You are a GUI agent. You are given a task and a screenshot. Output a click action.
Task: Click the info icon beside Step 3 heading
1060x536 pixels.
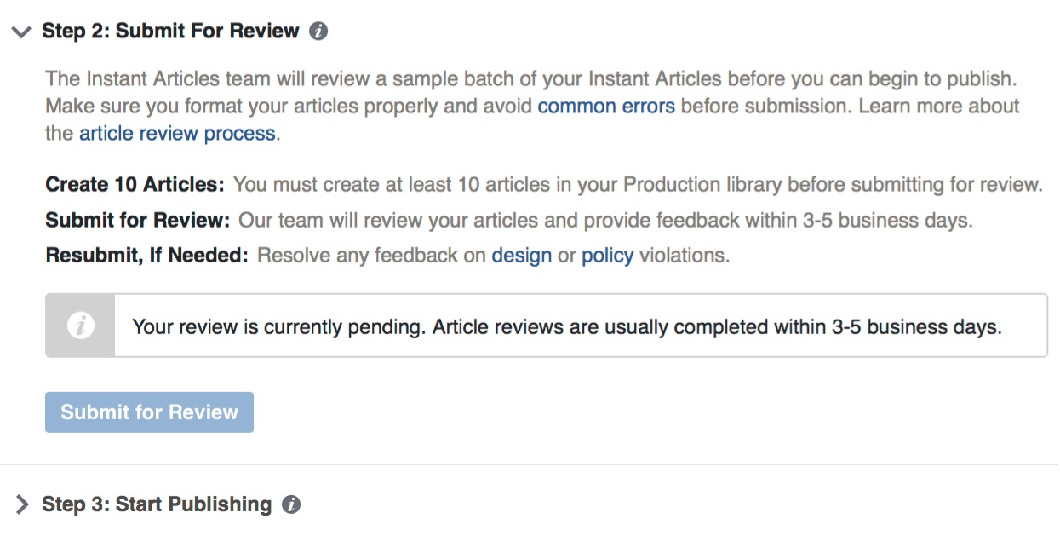coord(291,504)
